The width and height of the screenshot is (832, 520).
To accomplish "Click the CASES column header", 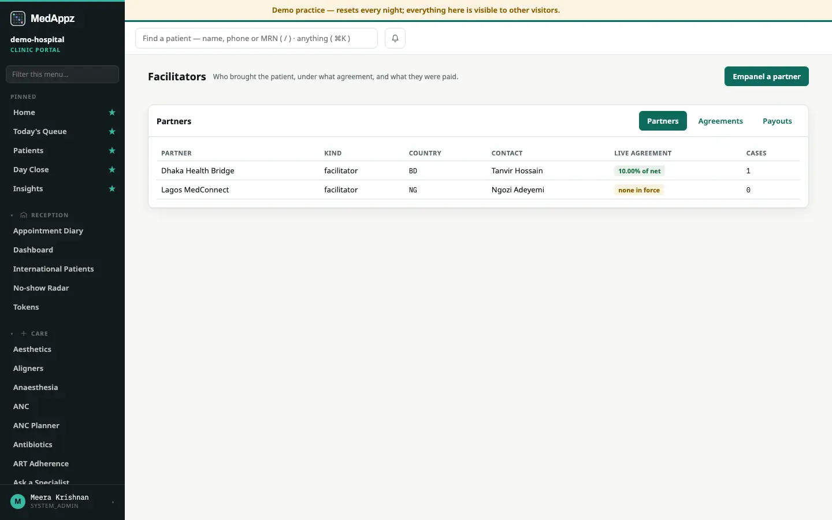I will click(x=756, y=153).
